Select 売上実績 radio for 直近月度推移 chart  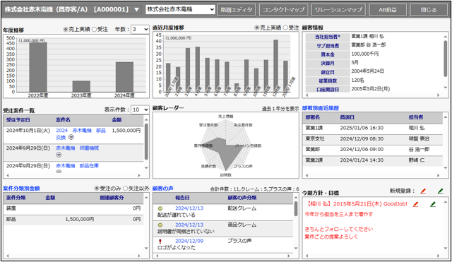pyautogui.click(x=257, y=28)
